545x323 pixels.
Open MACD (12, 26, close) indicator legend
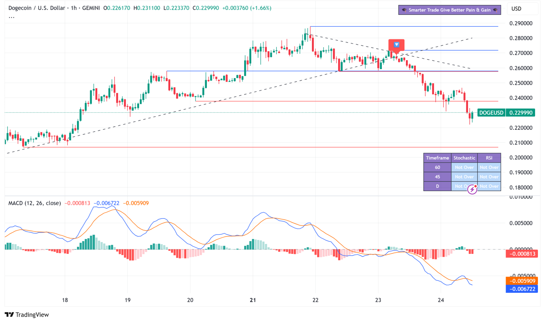[x=34, y=203]
